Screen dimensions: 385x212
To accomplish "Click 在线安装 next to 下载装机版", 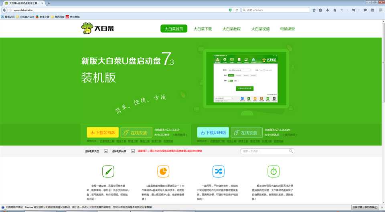I will pyautogui.click(x=136, y=133).
